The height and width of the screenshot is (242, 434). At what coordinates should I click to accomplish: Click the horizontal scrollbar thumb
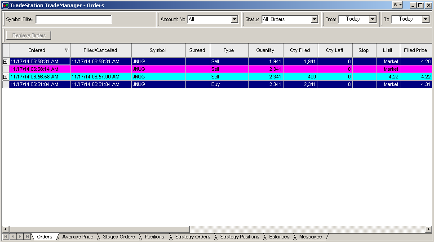pyautogui.click(x=99, y=229)
